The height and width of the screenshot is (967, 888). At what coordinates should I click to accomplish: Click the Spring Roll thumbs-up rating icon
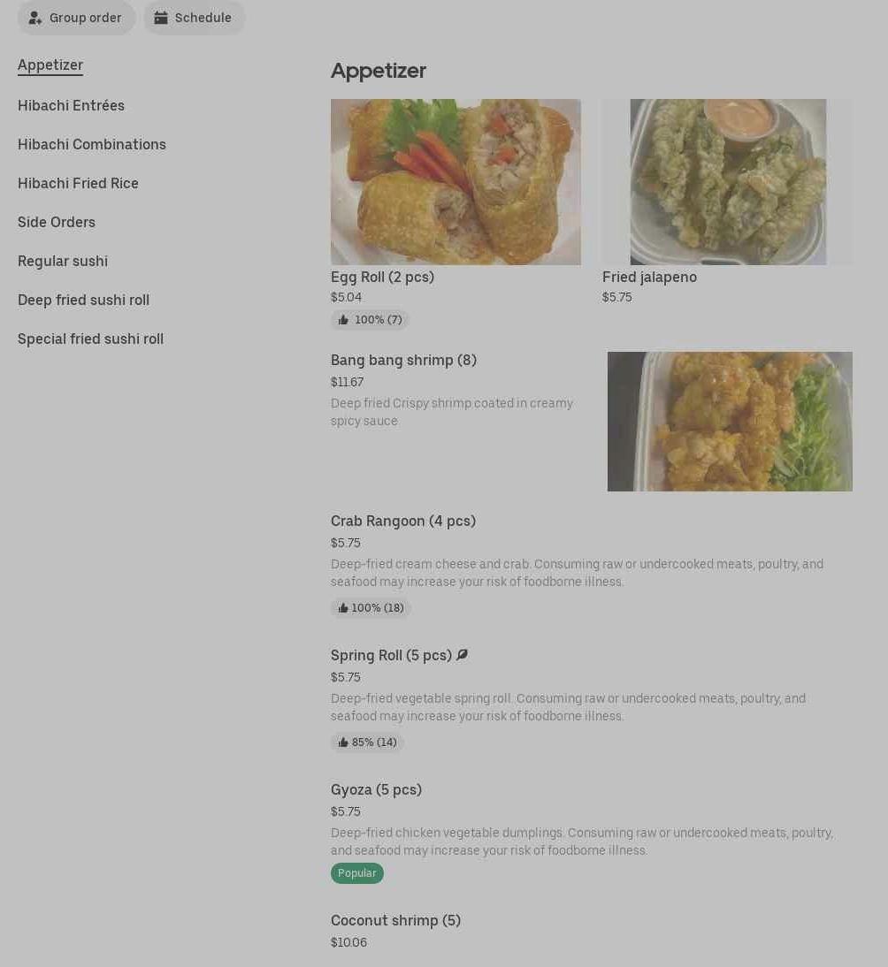click(343, 742)
